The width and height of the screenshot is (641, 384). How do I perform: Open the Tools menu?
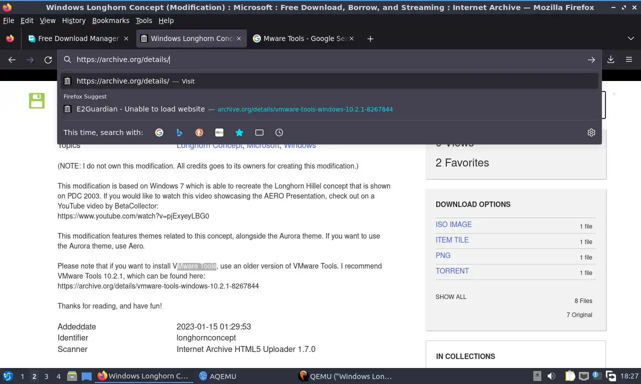[144, 20]
